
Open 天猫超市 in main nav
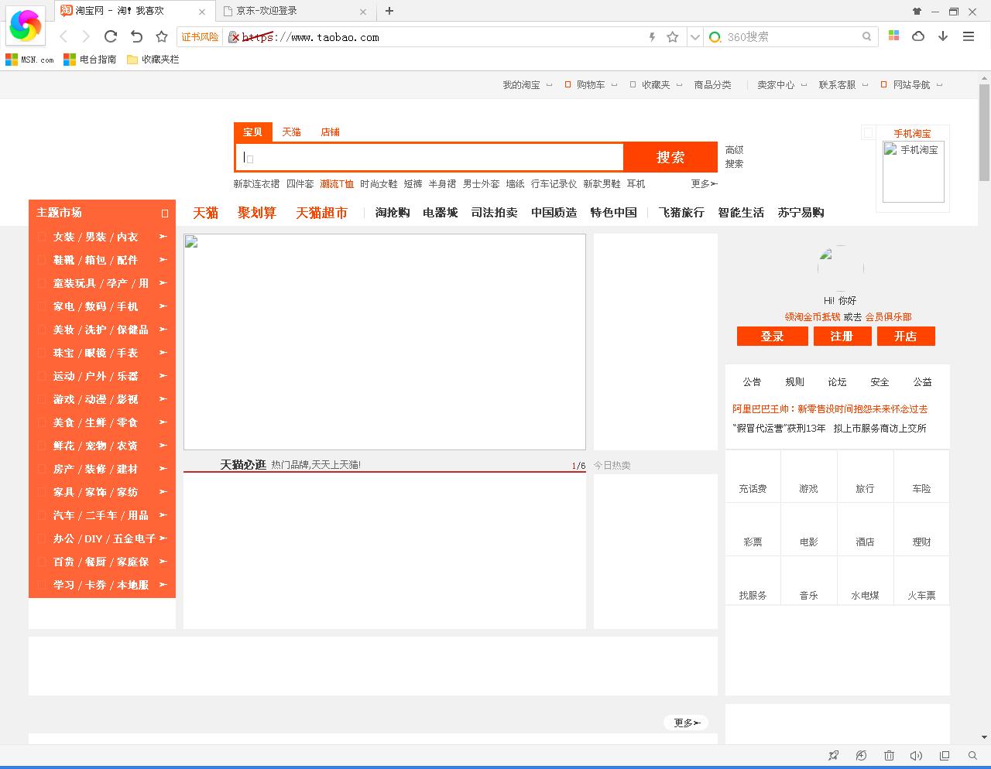321,213
